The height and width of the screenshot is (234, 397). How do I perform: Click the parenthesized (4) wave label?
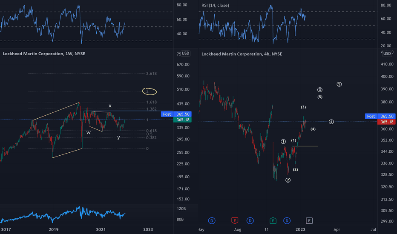[313, 129]
